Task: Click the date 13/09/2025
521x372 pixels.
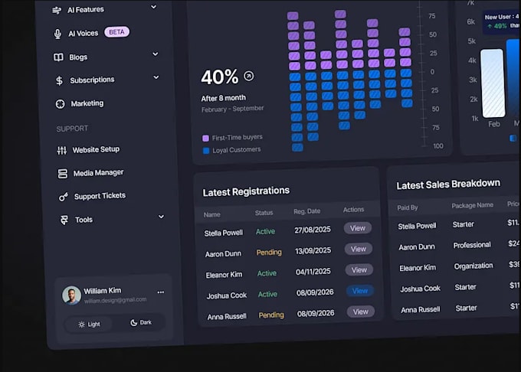Action: [313, 251]
